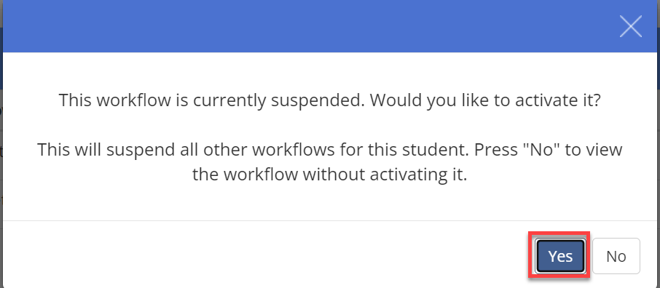Click the No button beside Yes
The width and height of the screenshot is (660, 288).
point(616,256)
